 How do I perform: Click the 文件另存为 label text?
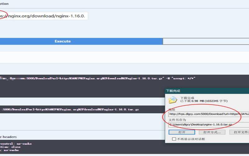[x=177, y=120]
